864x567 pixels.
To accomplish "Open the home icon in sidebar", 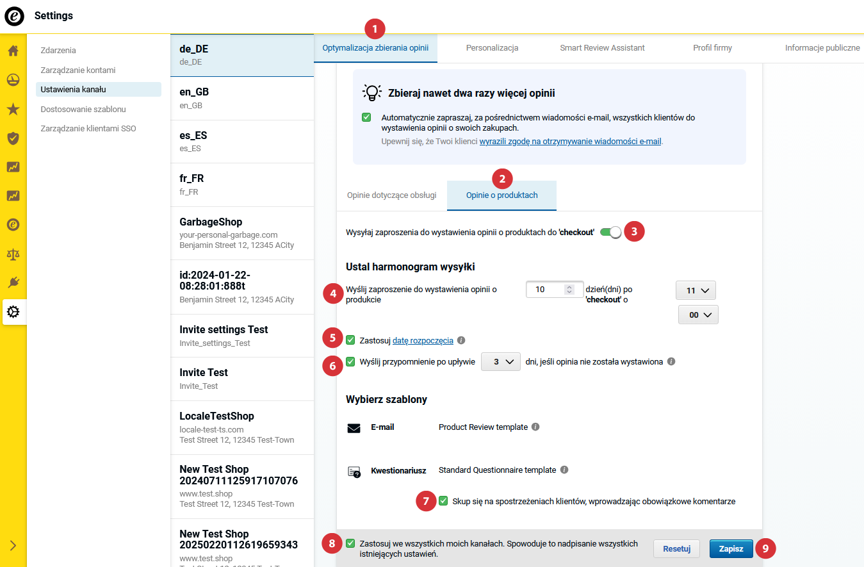I will click(x=13, y=51).
